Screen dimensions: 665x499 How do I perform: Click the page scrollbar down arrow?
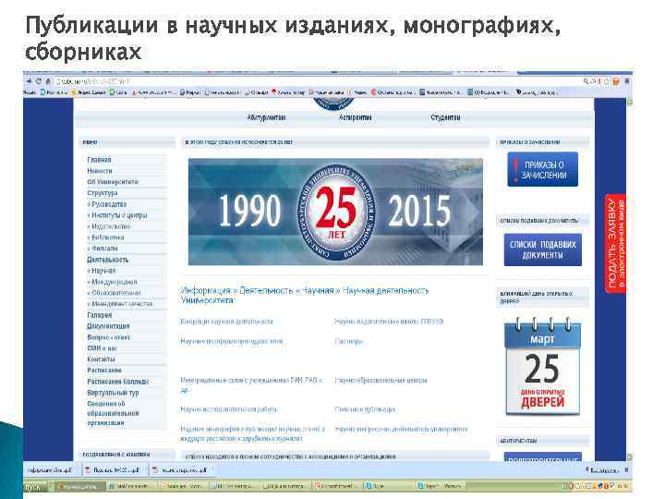coord(630,457)
